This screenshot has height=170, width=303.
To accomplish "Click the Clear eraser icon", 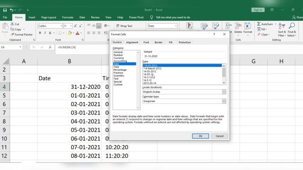I will click(259, 34).
